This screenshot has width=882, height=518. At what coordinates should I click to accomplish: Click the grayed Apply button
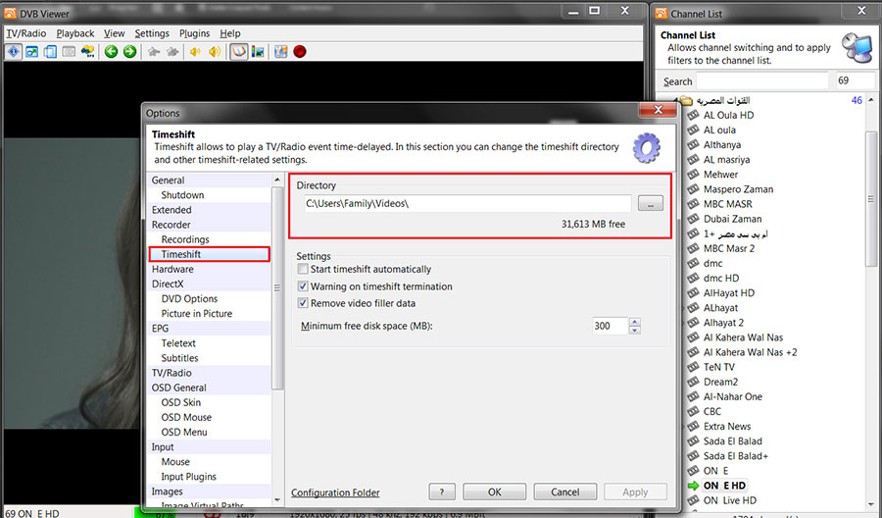coord(635,492)
